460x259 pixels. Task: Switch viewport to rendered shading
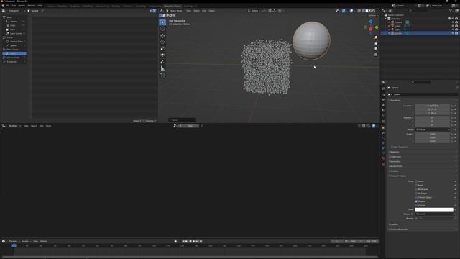coord(374,11)
